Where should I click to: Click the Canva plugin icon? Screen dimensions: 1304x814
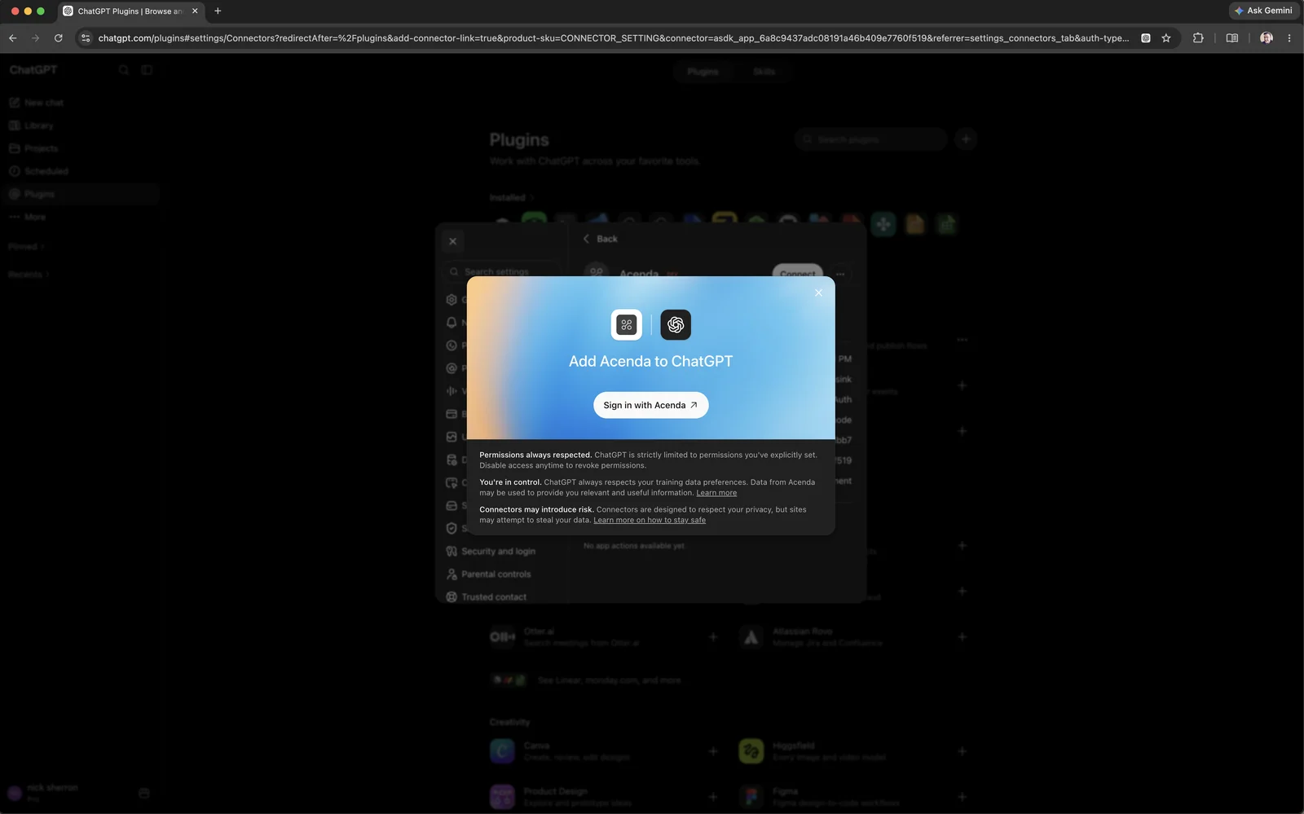503,751
